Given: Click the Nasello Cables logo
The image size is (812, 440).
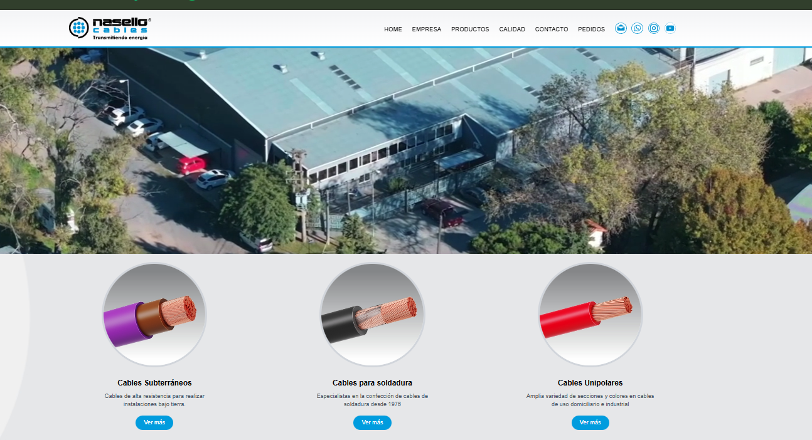Looking at the screenshot, I should pos(110,28).
